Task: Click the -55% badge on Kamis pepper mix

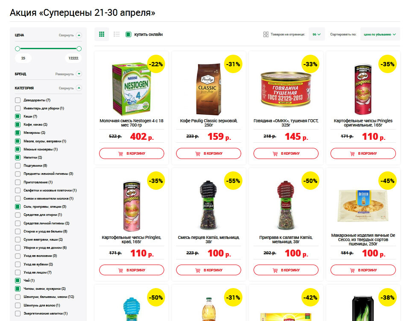Action: coord(233,181)
